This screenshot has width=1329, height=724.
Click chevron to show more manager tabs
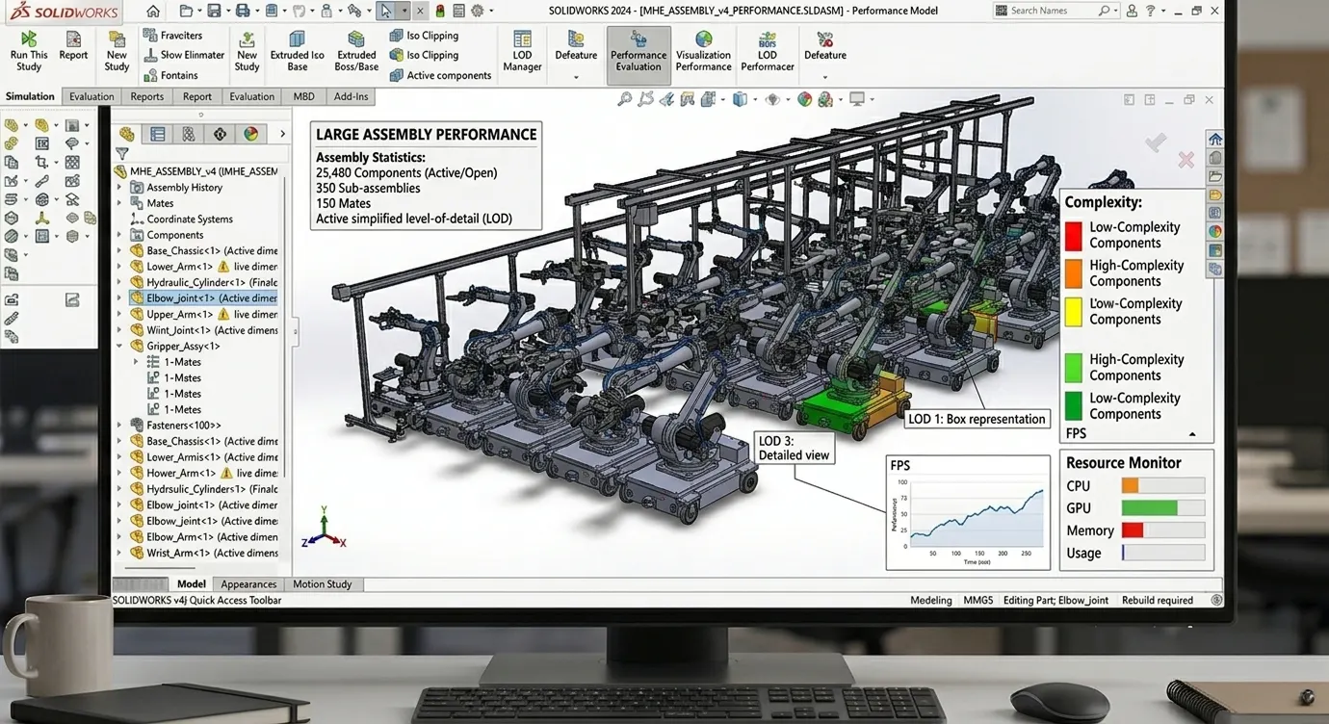tap(282, 134)
